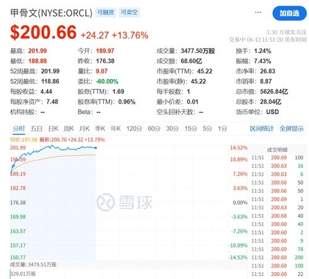The image size is (309, 279).
Task: Switch to the 年K chart tab
Action: pos(116,128)
